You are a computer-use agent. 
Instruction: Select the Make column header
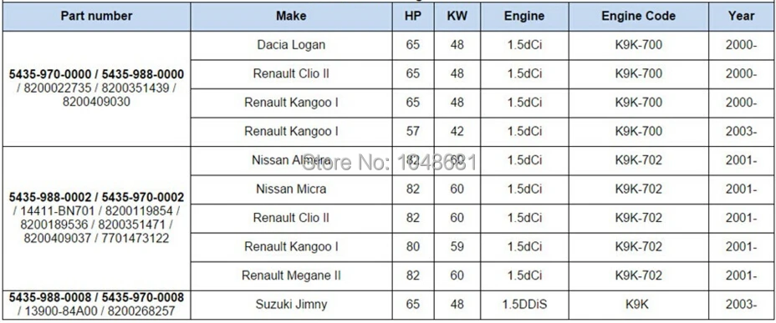click(x=291, y=17)
